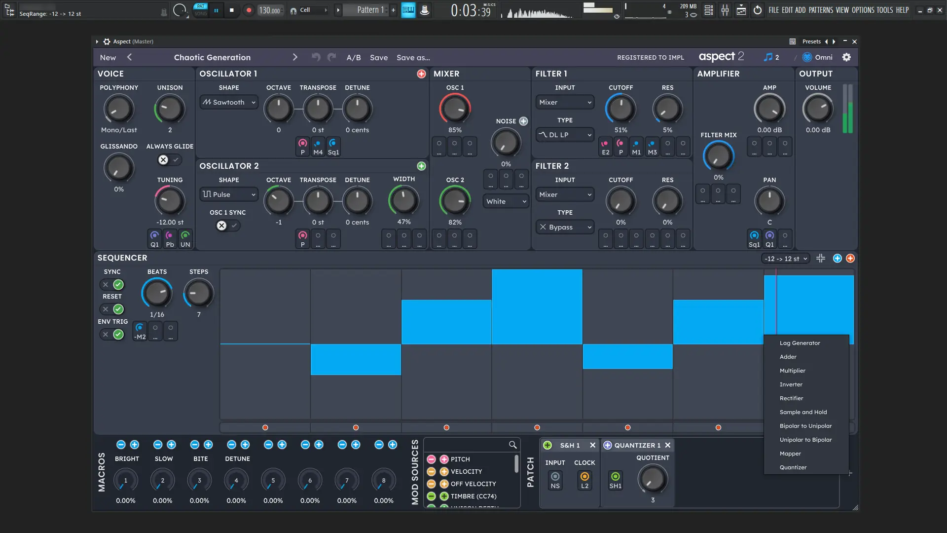Toggle the Always Glide switch
Screen dimensions: 947x533
[x=169, y=160]
